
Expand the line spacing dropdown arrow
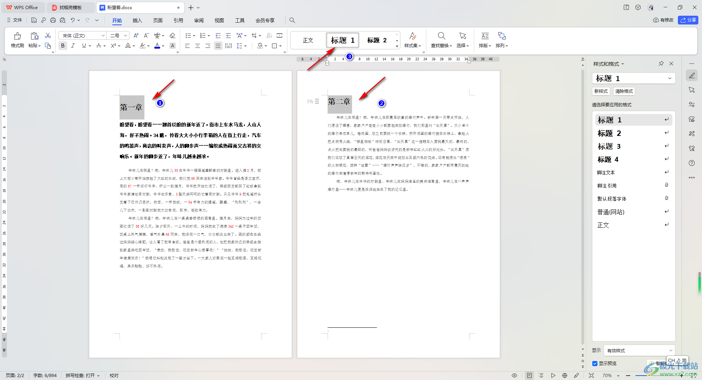(x=246, y=46)
